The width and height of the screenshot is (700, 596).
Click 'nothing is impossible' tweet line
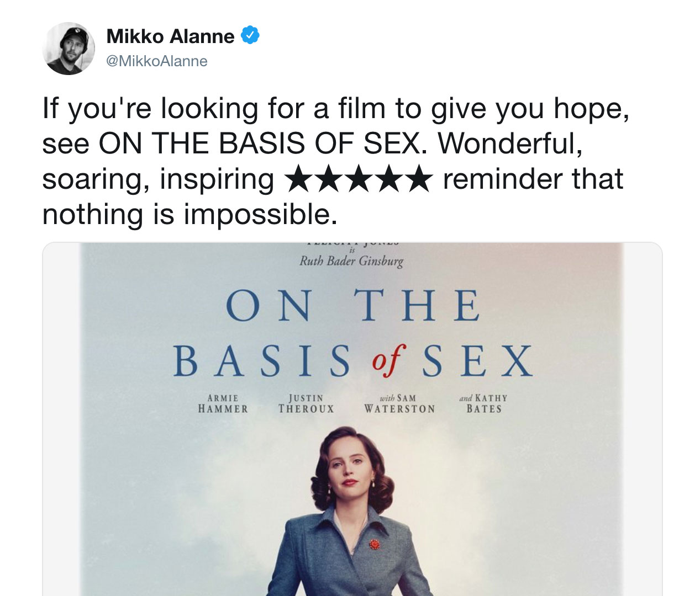(190, 214)
